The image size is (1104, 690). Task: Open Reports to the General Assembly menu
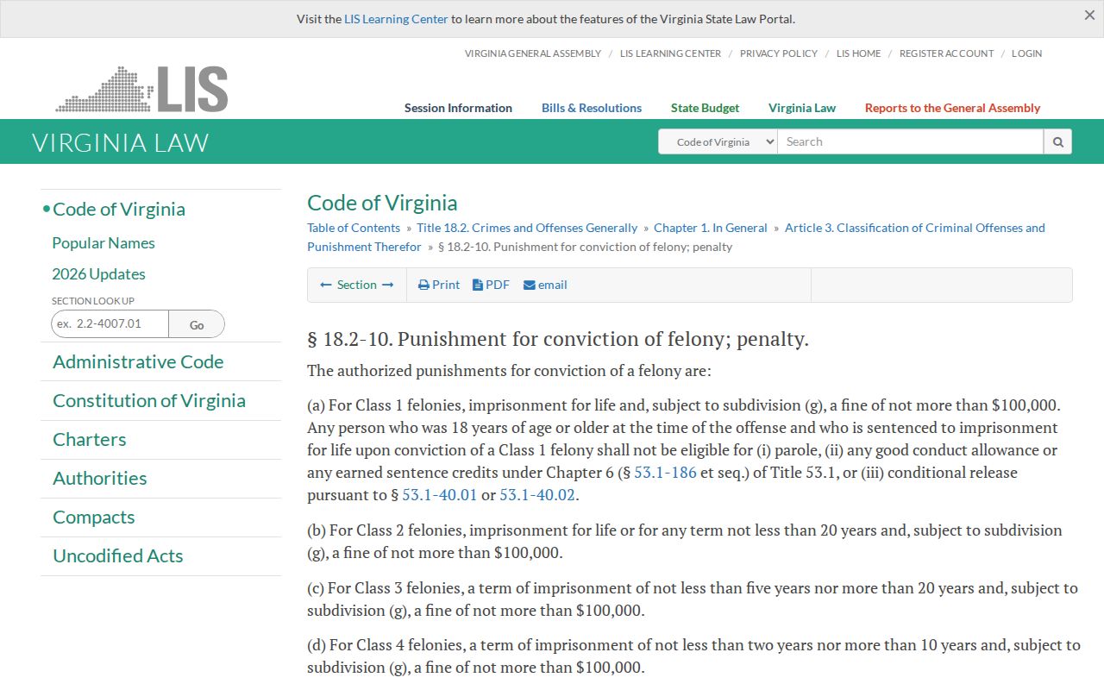(952, 108)
